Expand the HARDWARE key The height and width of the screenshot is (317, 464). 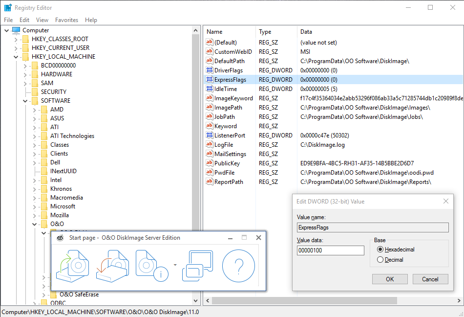[25, 74]
